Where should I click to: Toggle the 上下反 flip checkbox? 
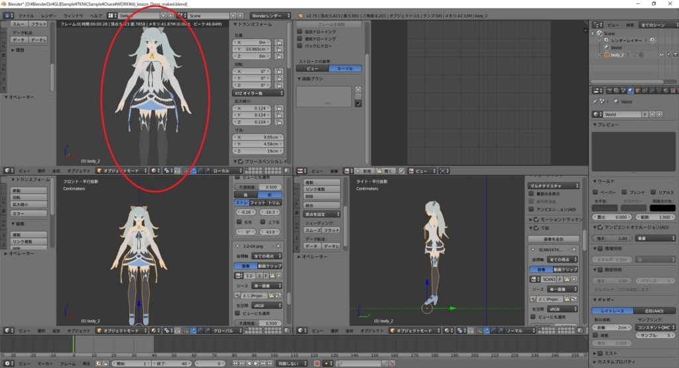(x=263, y=221)
